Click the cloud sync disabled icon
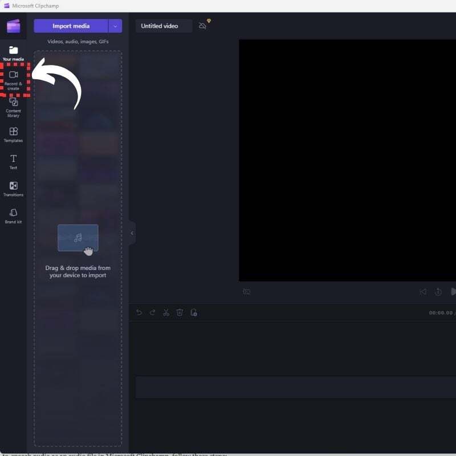The width and height of the screenshot is (456, 456). pos(202,26)
